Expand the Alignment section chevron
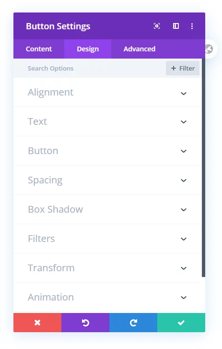This screenshot has height=349, width=222. tap(184, 94)
